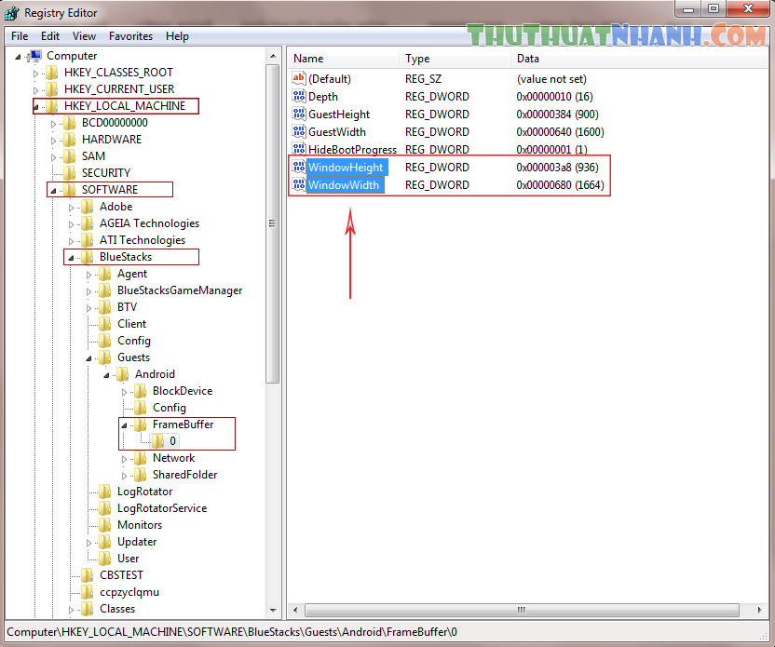The image size is (775, 647).
Task: Select the Client key
Action: [131, 324]
